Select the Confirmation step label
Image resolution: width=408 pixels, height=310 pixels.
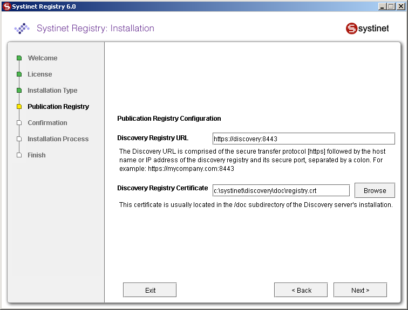coord(47,122)
